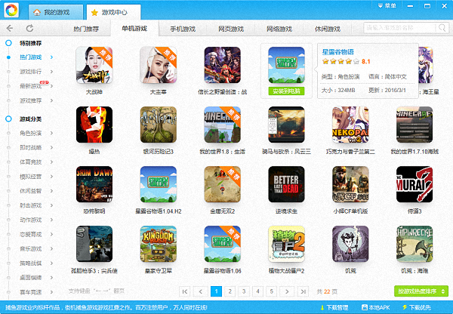The height and width of the screenshot is (314, 453).
Task: Click the game search input field
Action: point(397,29)
